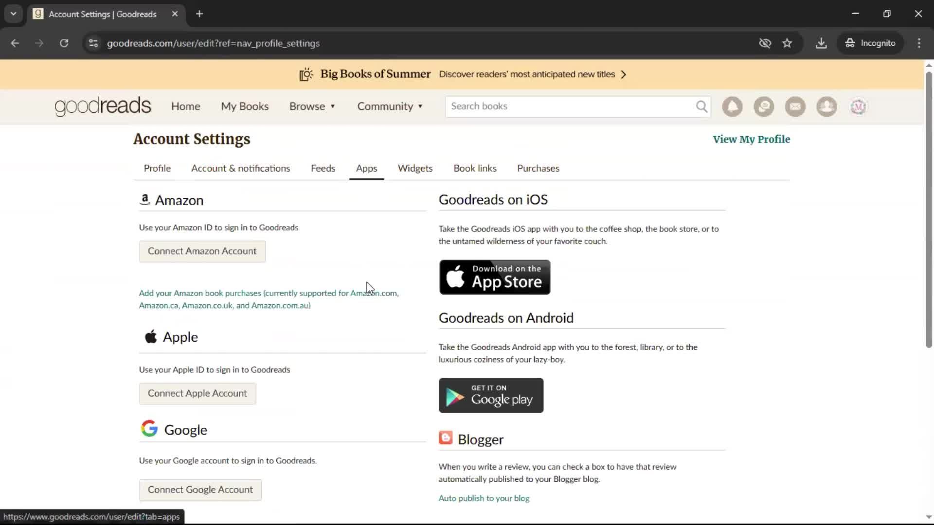
Task: Click the Big Books of Summer sun icon
Action: [306, 74]
